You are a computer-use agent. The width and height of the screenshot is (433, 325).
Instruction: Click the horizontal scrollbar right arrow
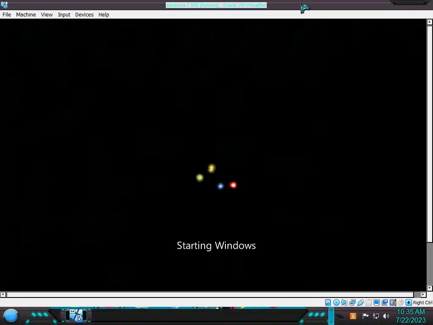[423, 295]
